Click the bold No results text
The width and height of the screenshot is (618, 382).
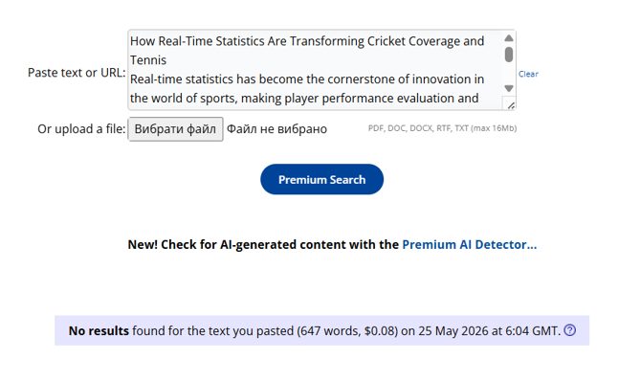click(99, 330)
